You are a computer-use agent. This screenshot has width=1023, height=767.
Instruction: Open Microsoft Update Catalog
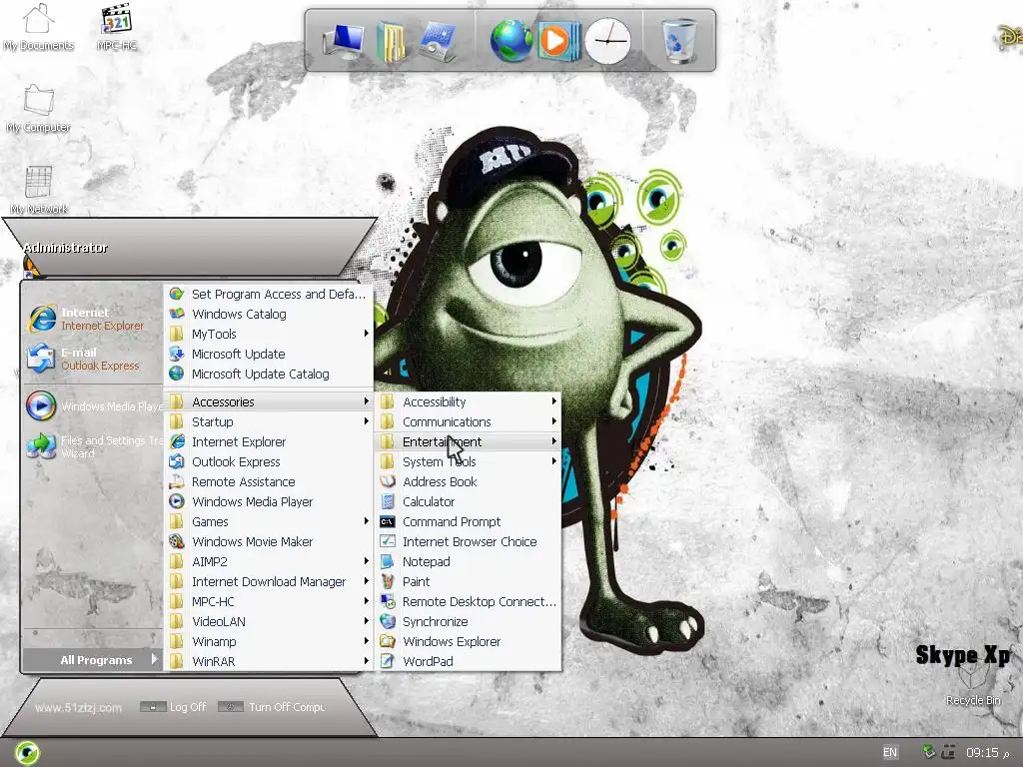tap(269, 374)
